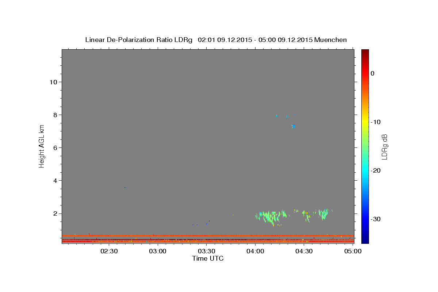Click the 'LDRg dB' colorbar label
This screenshot has width=438, height=292.
384,147
